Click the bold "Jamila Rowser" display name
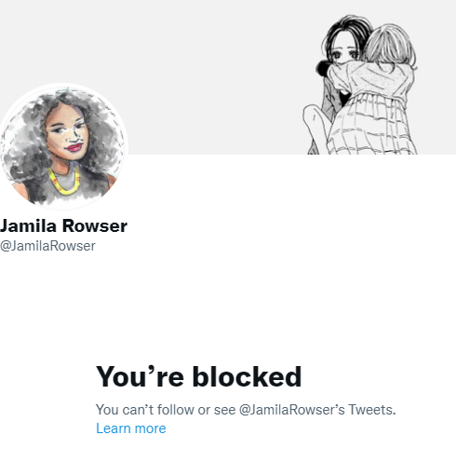456x462 pixels. [63, 225]
